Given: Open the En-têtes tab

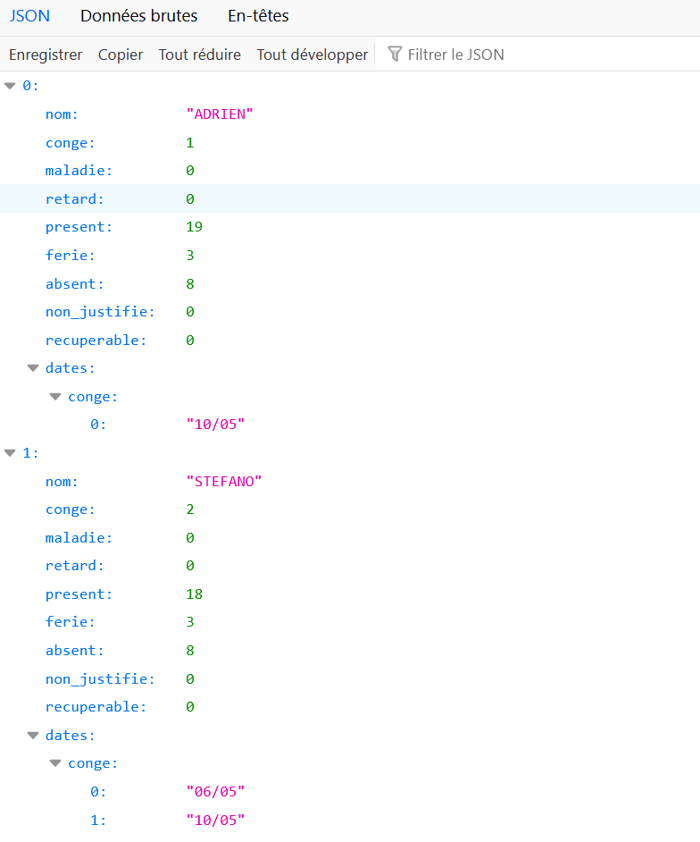Looking at the screenshot, I should (x=258, y=16).
